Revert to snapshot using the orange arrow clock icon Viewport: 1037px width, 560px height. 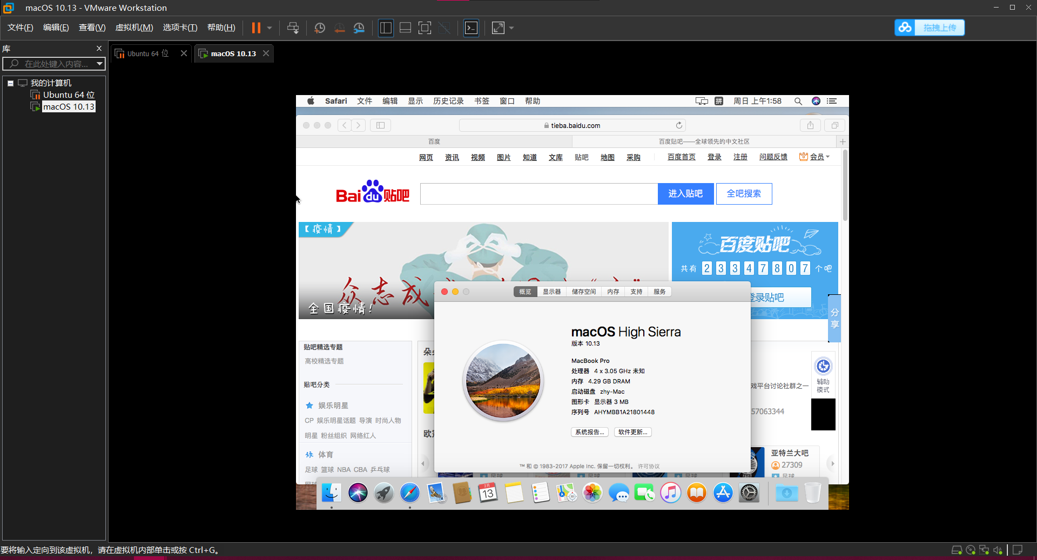(x=339, y=28)
